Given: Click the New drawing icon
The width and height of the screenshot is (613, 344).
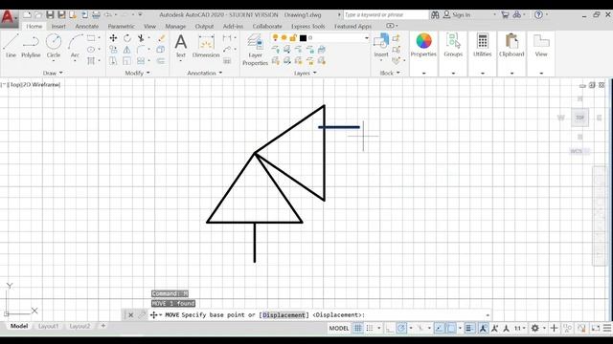Looking at the screenshot, I should pyautogui.click(x=27, y=15).
